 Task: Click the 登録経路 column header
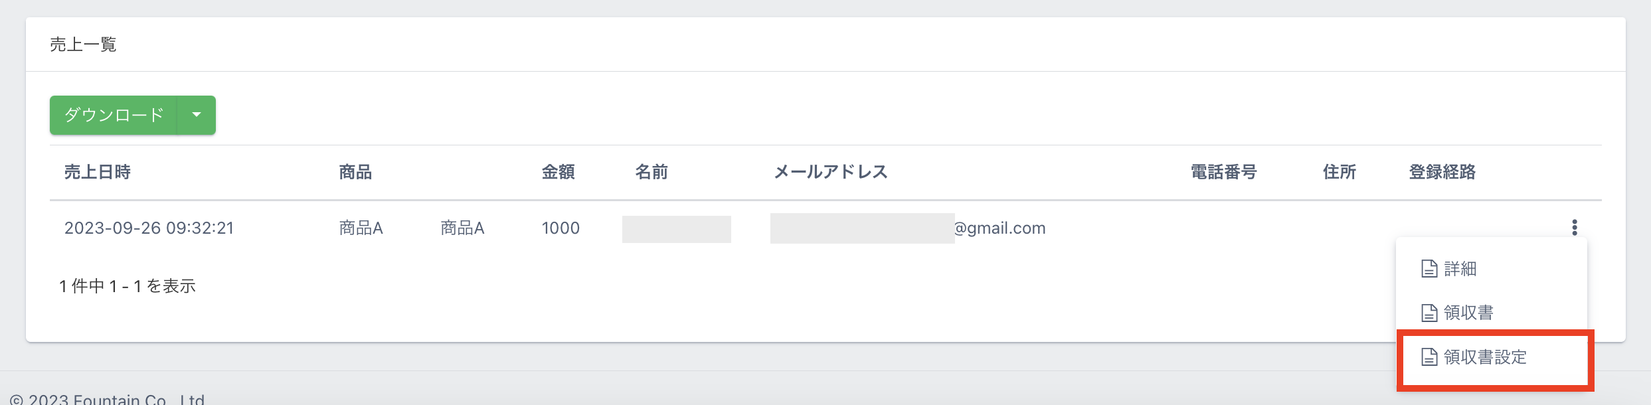pos(1442,173)
